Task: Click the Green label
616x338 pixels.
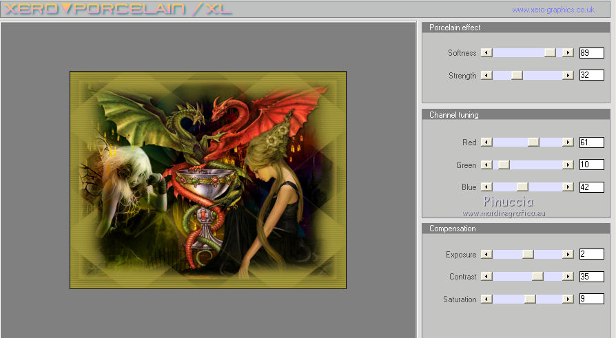Action: (466, 165)
